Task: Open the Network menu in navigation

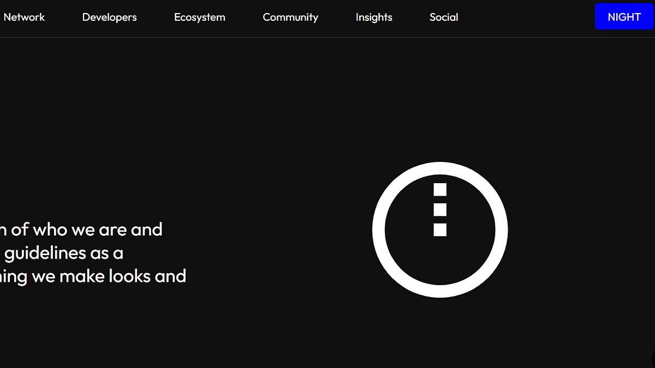Action: tap(24, 17)
